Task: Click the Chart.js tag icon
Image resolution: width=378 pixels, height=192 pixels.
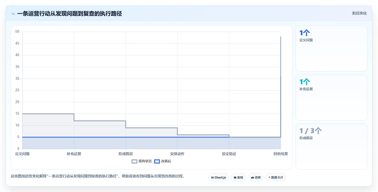Action: (212, 178)
